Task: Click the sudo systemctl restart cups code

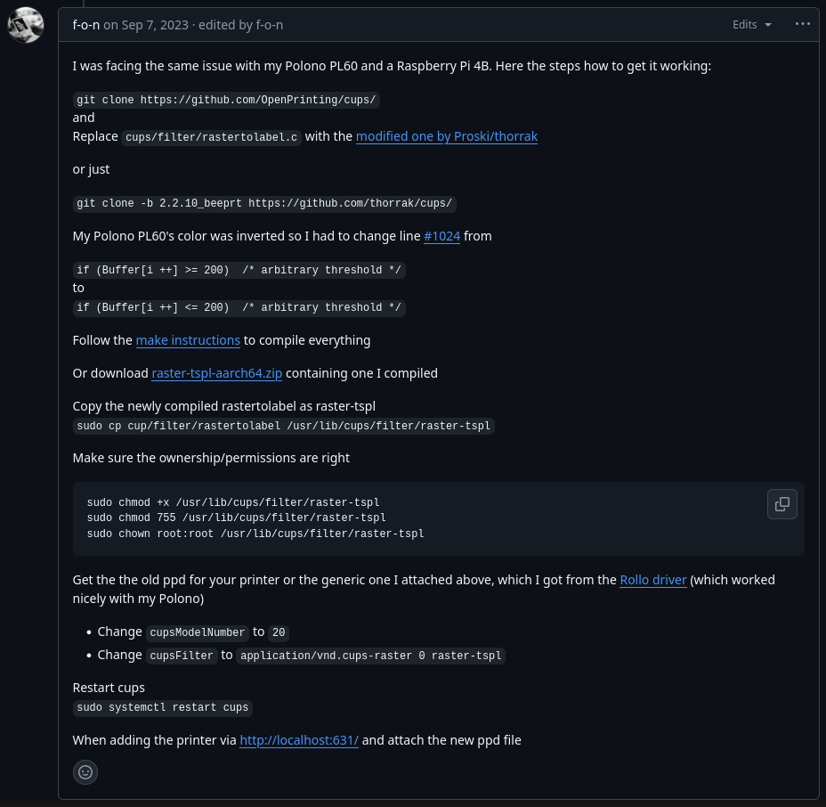Action: tap(162, 708)
